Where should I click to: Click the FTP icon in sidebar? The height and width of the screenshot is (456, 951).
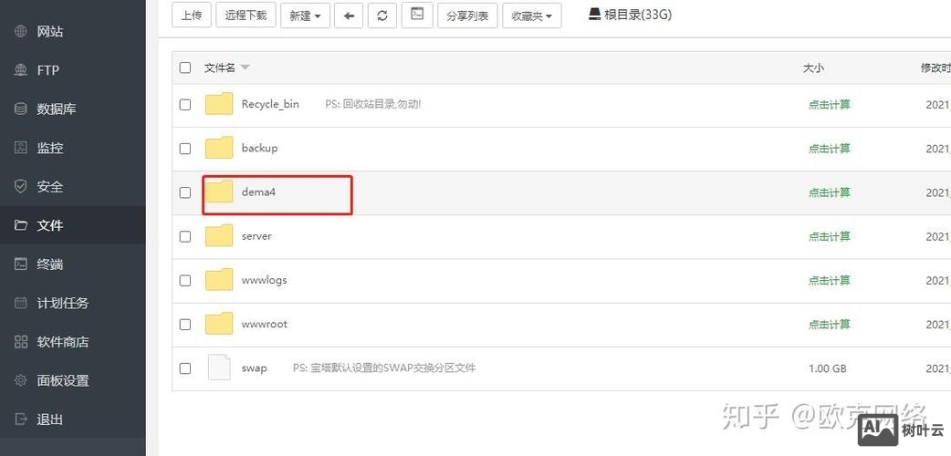click(x=21, y=70)
